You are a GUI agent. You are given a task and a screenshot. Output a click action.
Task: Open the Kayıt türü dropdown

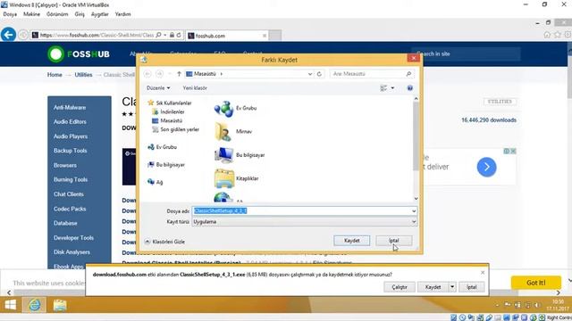tap(414, 222)
